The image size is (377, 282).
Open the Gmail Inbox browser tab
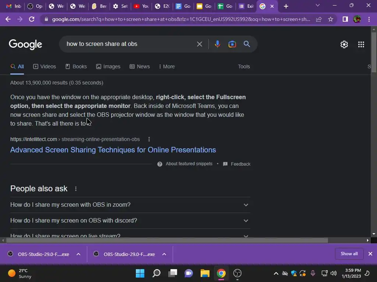point(14,6)
